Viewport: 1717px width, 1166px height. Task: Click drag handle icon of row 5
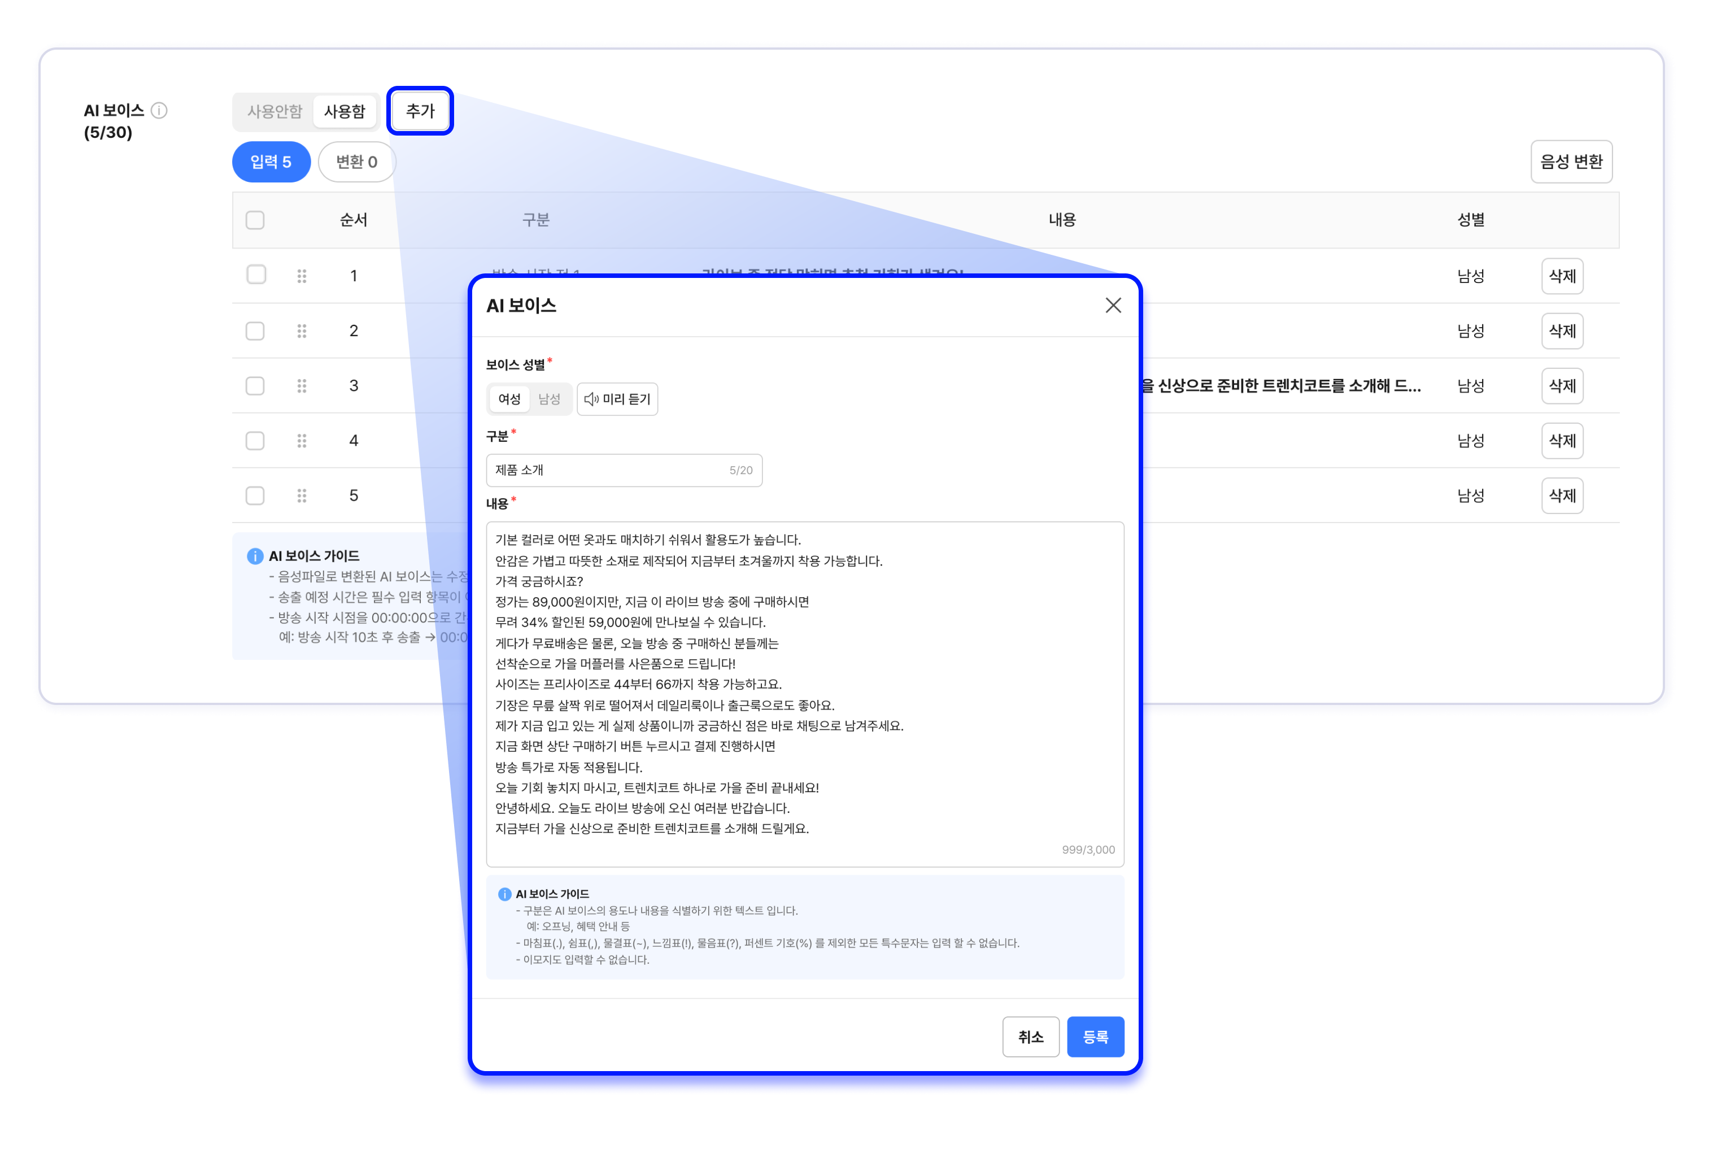pos(302,495)
